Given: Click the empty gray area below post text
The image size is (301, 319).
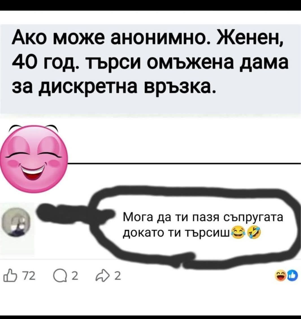Looking at the screenshot, I should (150, 106).
